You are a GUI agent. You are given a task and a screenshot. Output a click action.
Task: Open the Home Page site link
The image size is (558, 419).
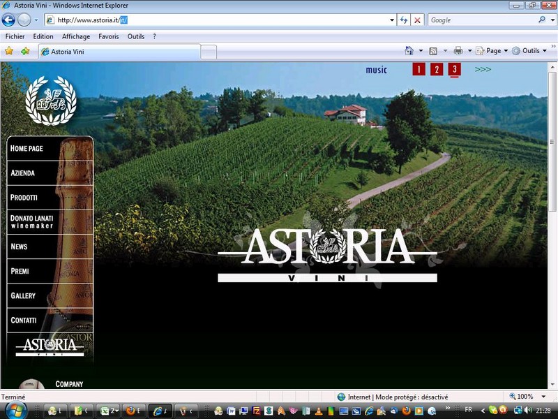click(x=50, y=148)
